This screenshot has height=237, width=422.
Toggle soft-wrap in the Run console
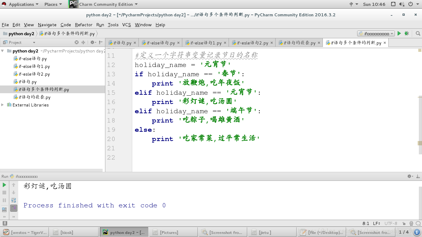point(14,200)
